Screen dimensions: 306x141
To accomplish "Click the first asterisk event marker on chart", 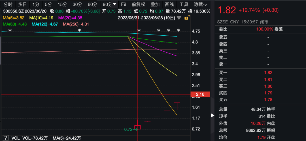I will [x=10, y=30].
